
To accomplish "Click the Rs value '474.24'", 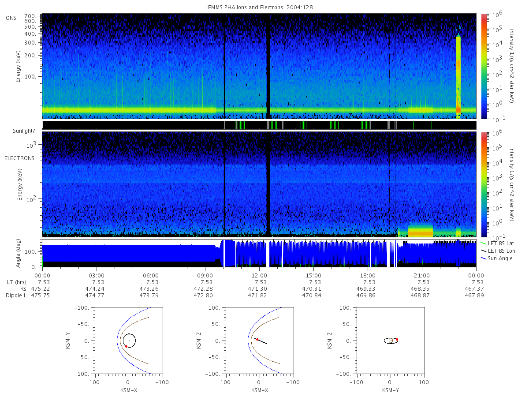I will pyautogui.click(x=94, y=289).
